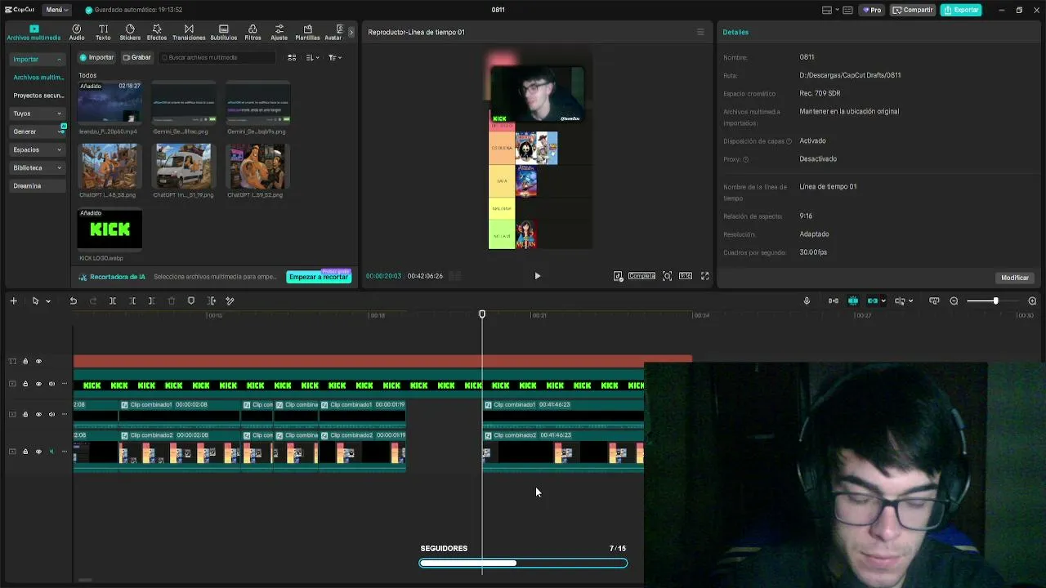Collapse the Importar section

point(38,60)
